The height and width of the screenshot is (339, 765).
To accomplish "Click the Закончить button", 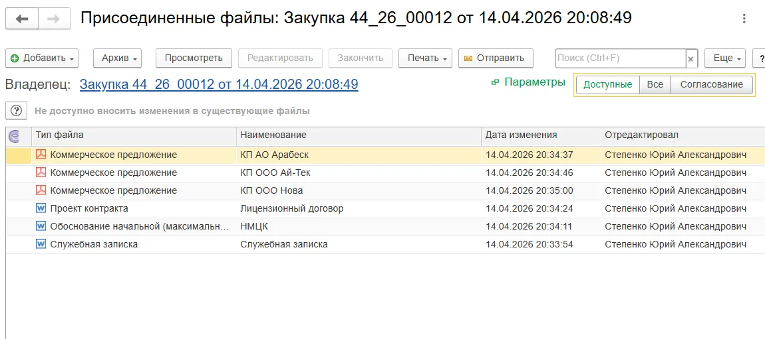I will coord(360,58).
